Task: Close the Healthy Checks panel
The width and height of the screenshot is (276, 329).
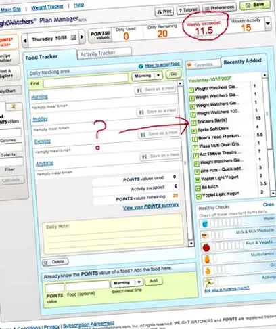Action: (269, 204)
